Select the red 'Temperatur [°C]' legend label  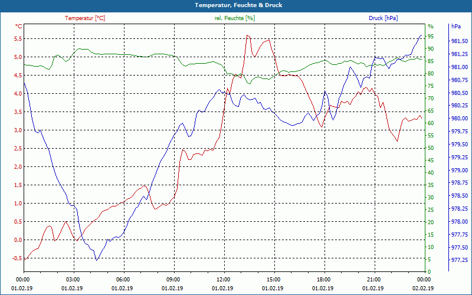(85, 18)
